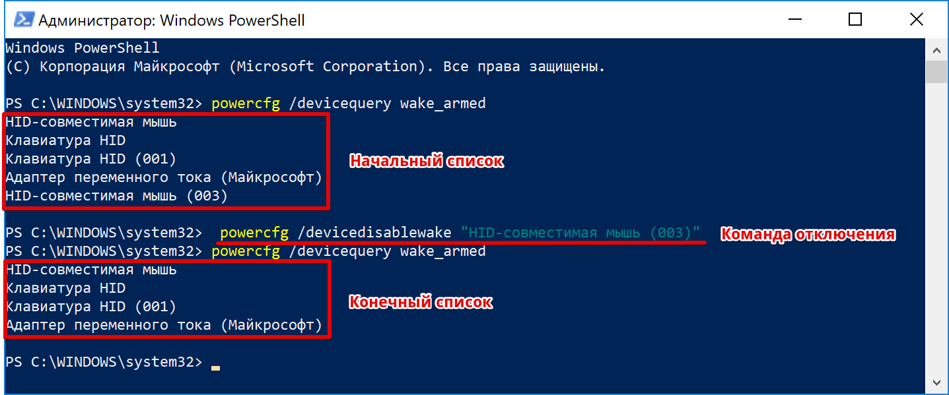949x395 pixels.
Task: Minimize the PowerShell window
Action: [x=794, y=20]
